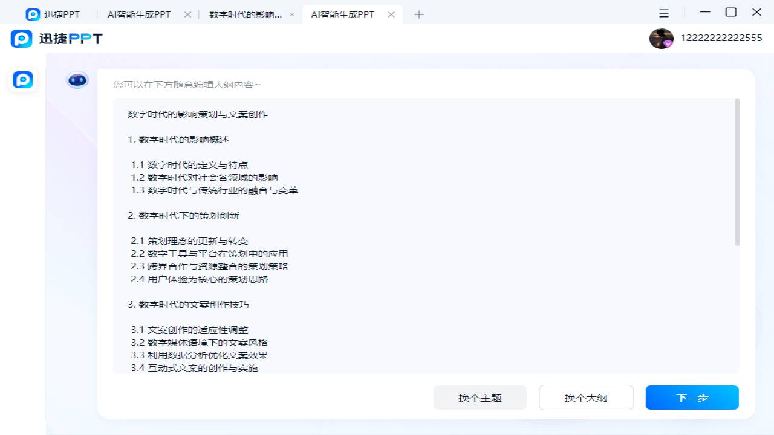Image resolution: width=774 pixels, height=435 pixels.
Task: Open a new tab with the plus icon
Action: point(419,14)
